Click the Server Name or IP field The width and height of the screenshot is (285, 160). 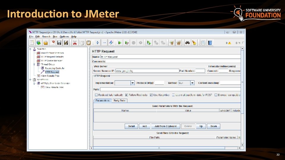point(147,71)
